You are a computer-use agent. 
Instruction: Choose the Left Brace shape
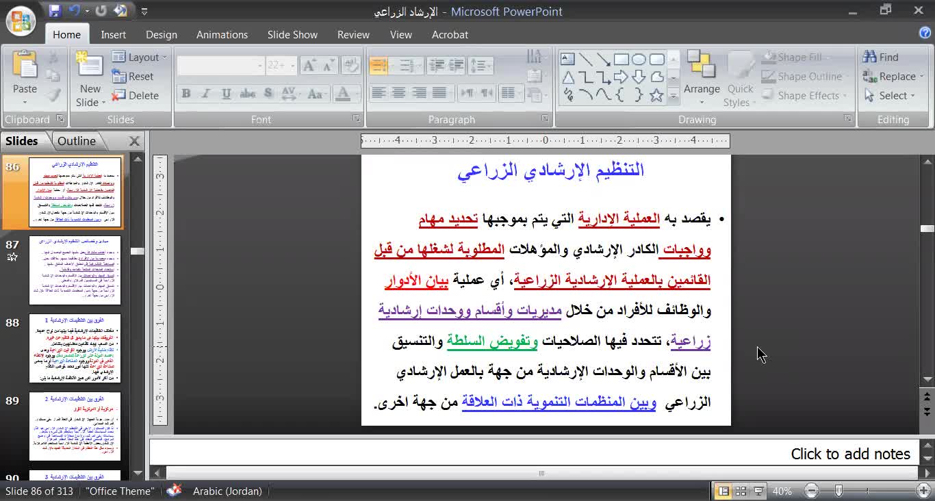click(622, 95)
